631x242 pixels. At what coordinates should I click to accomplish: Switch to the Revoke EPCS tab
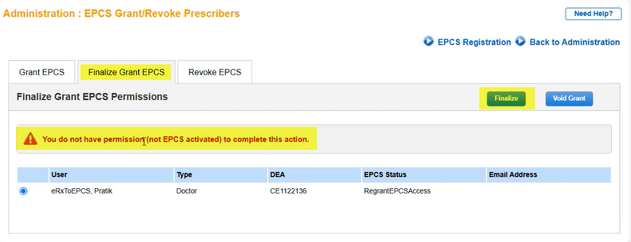215,72
